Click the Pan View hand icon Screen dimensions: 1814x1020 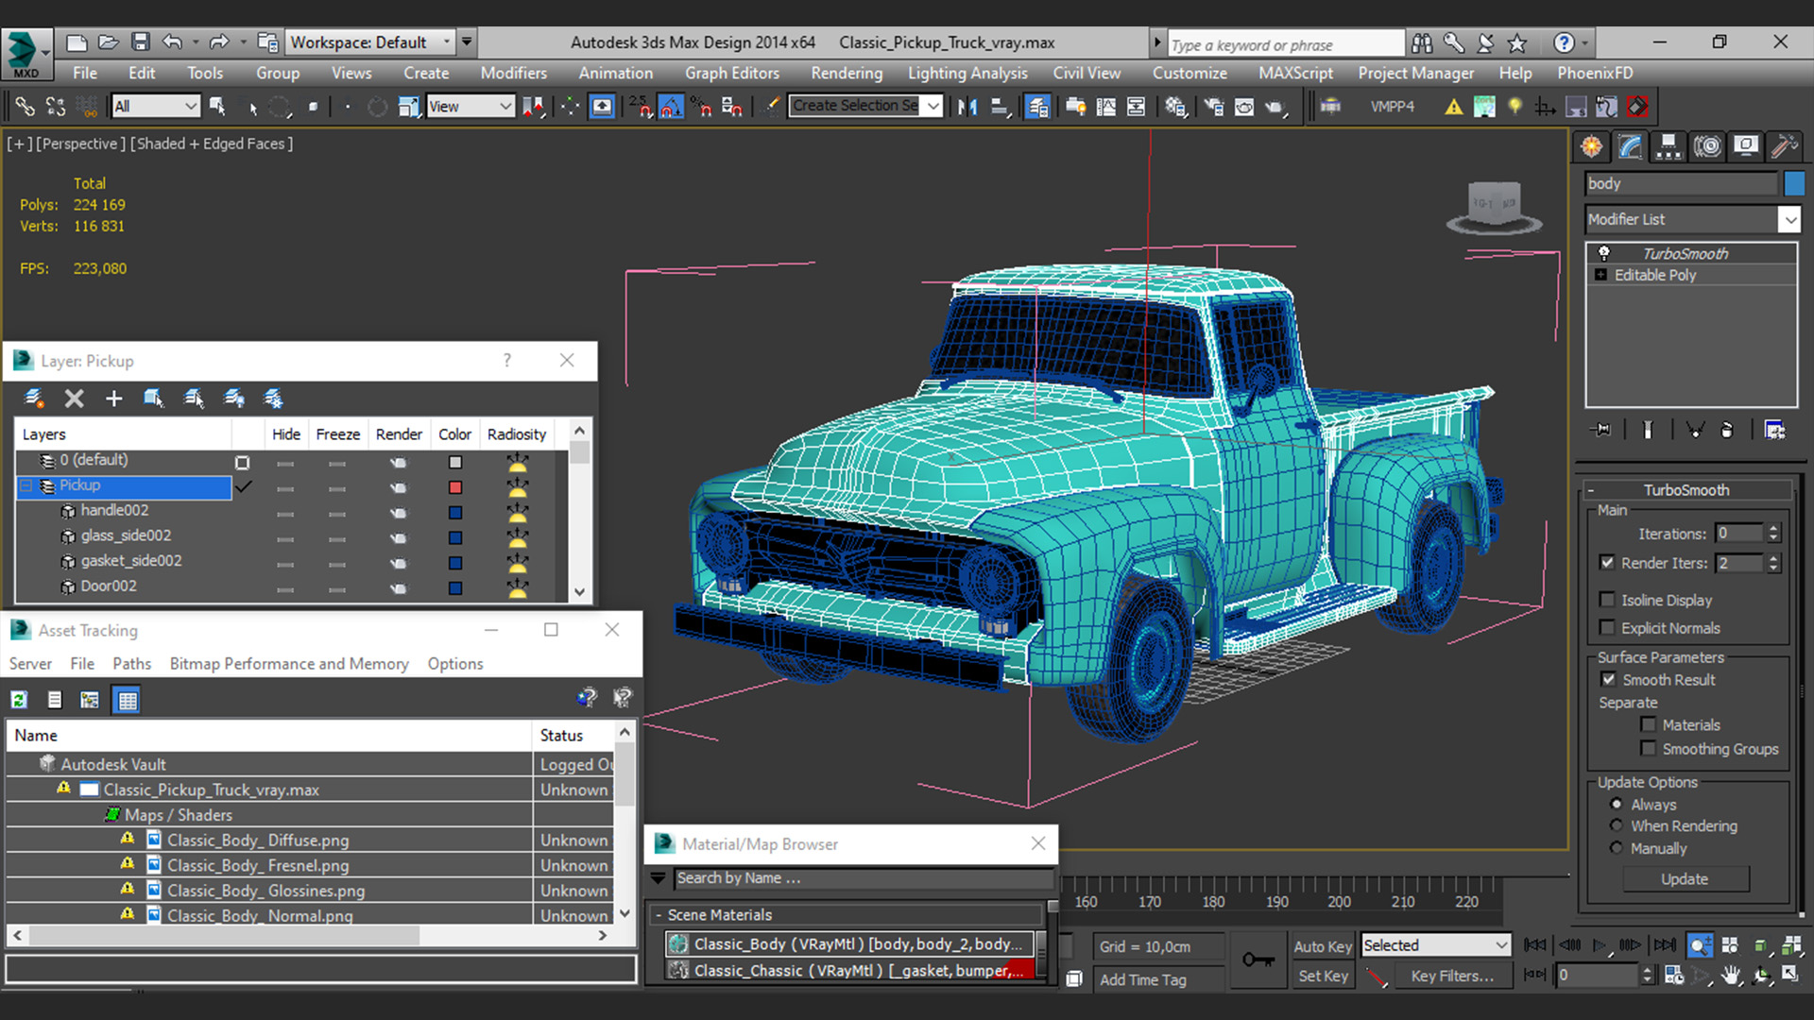click(1731, 976)
